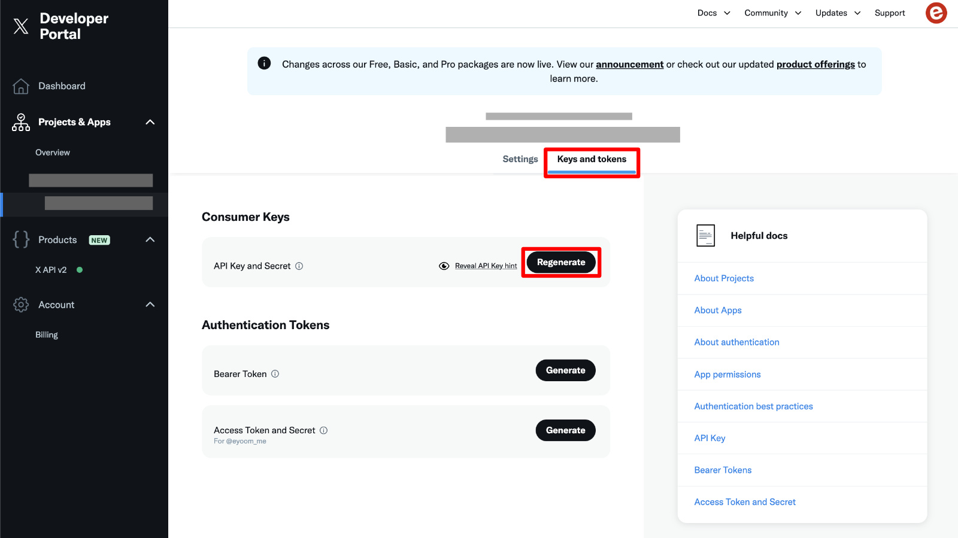Open Authentication best practices doc
The height and width of the screenshot is (538, 958).
point(753,406)
